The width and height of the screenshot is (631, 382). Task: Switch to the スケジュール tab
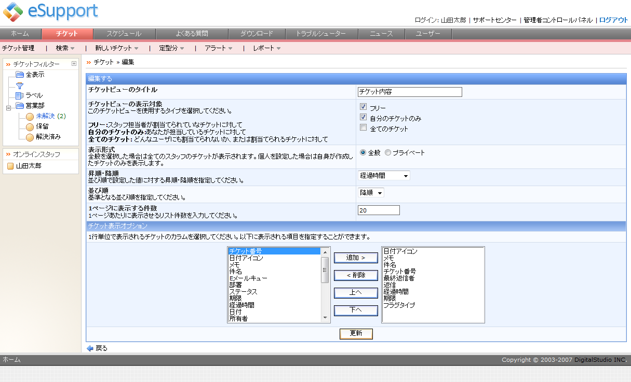[x=124, y=34]
